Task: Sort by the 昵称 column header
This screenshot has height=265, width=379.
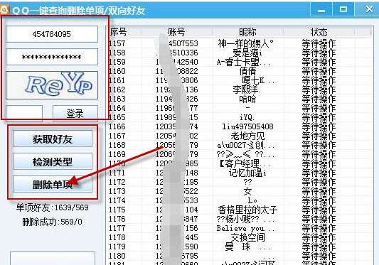Action: [247, 32]
